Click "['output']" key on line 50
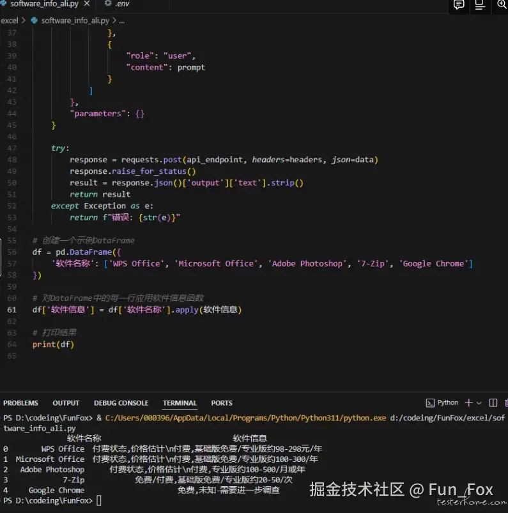The height and width of the screenshot is (513, 508). pyautogui.click(x=205, y=183)
